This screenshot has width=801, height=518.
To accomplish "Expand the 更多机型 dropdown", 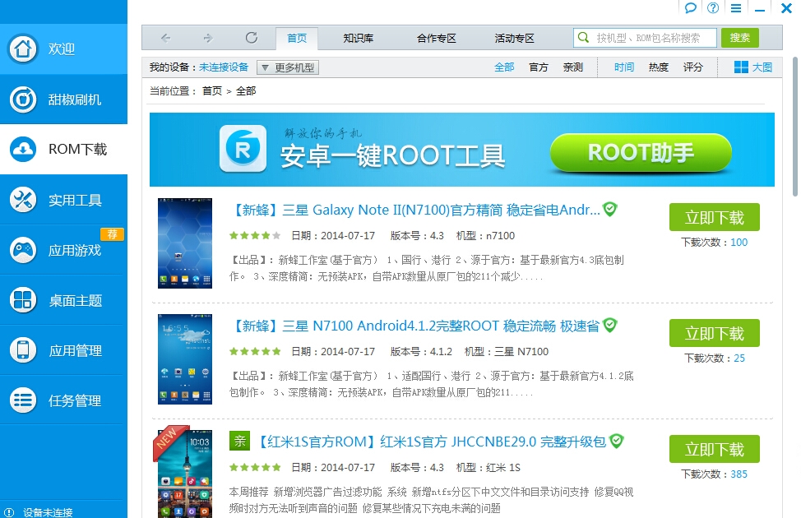I will 288,67.
